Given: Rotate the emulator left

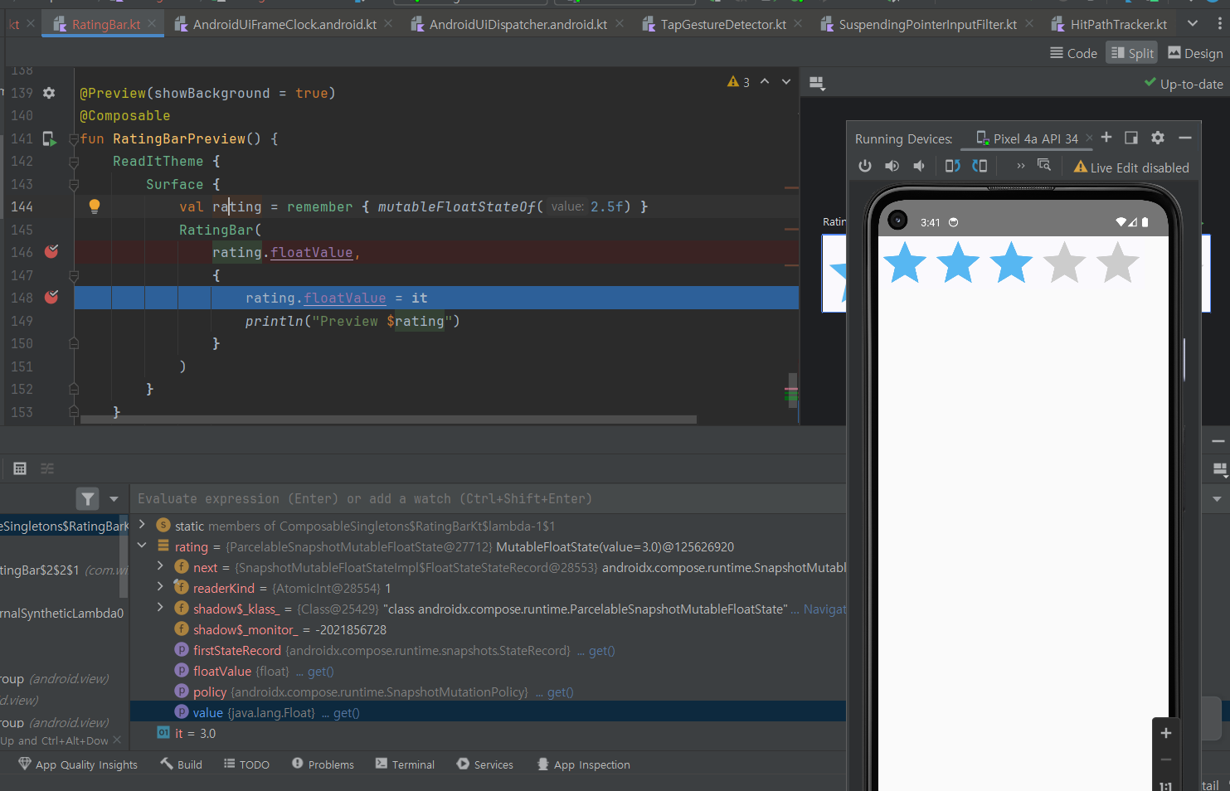Looking at the screenshot, I should click(953, 166).
